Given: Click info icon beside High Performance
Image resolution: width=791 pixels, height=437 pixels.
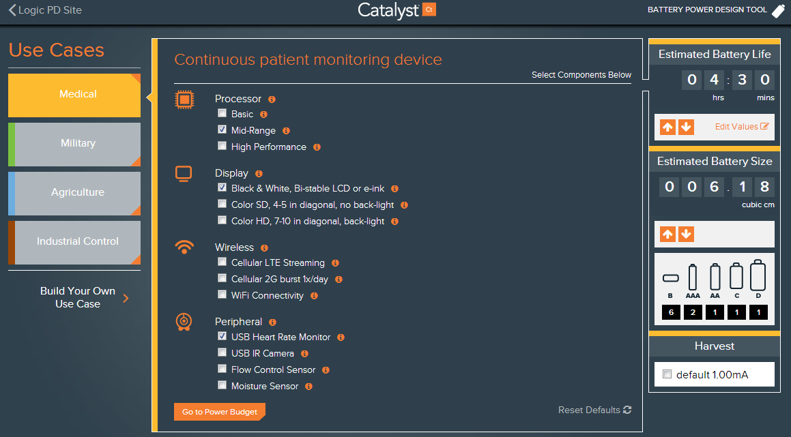Looking at the screenshot, I should [317, 147].
